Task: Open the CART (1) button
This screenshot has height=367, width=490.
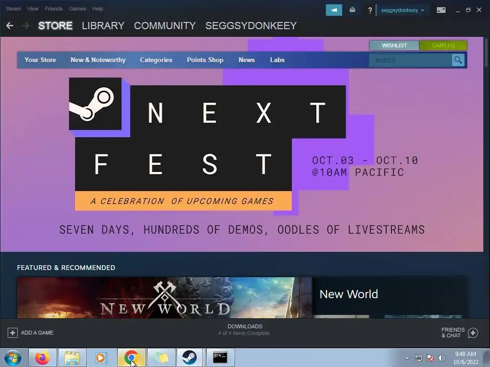Action: coord(443,45)
